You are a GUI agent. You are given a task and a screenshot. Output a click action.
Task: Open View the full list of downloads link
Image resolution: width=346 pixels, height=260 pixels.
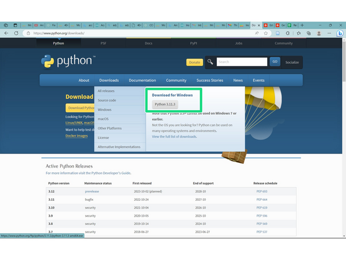point(174,136)
